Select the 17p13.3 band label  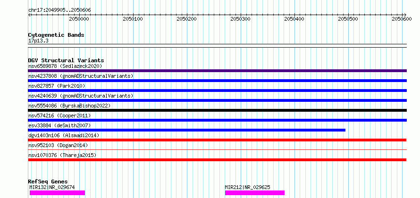[38, 41]
